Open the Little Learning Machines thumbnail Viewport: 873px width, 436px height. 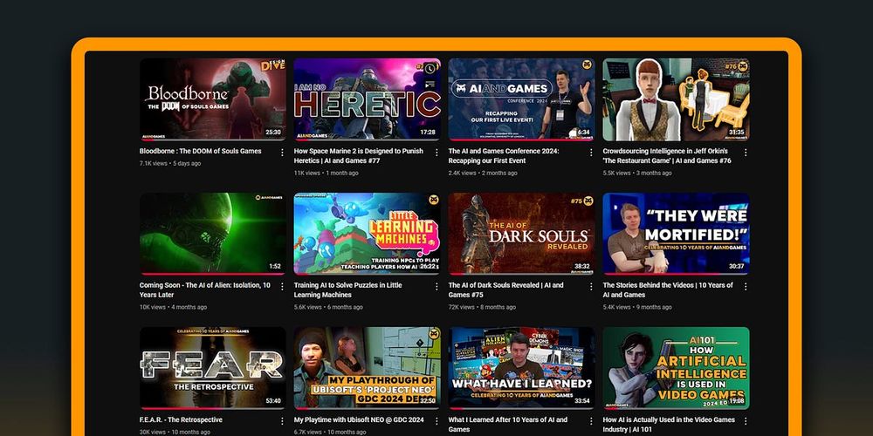[368, 234]
